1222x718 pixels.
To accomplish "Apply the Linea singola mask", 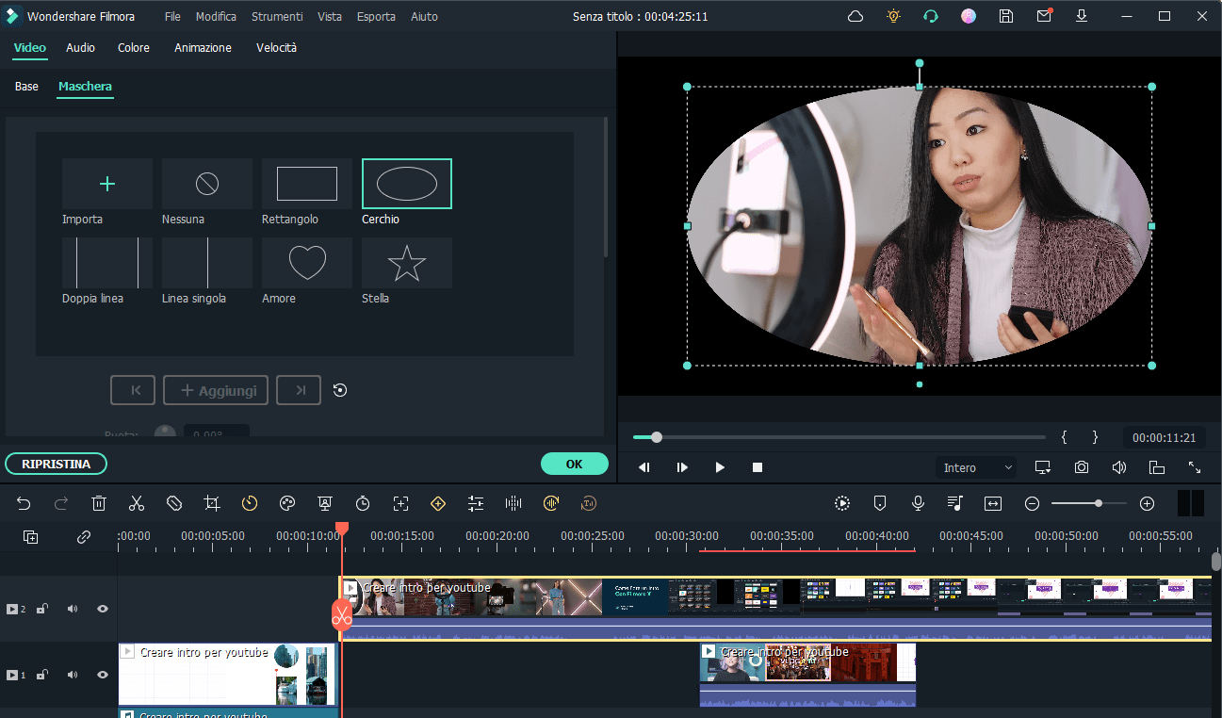I will [x=207, y=263].
